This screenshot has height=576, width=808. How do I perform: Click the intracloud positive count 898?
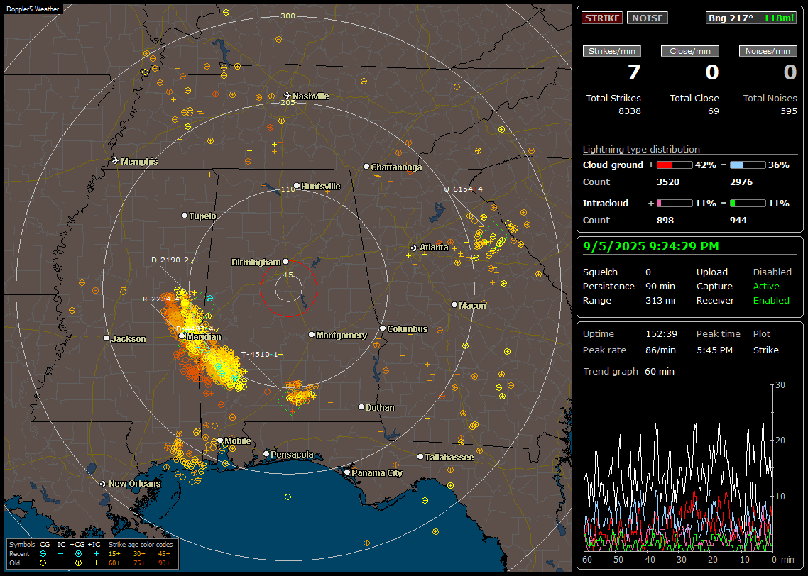(665, 221)
